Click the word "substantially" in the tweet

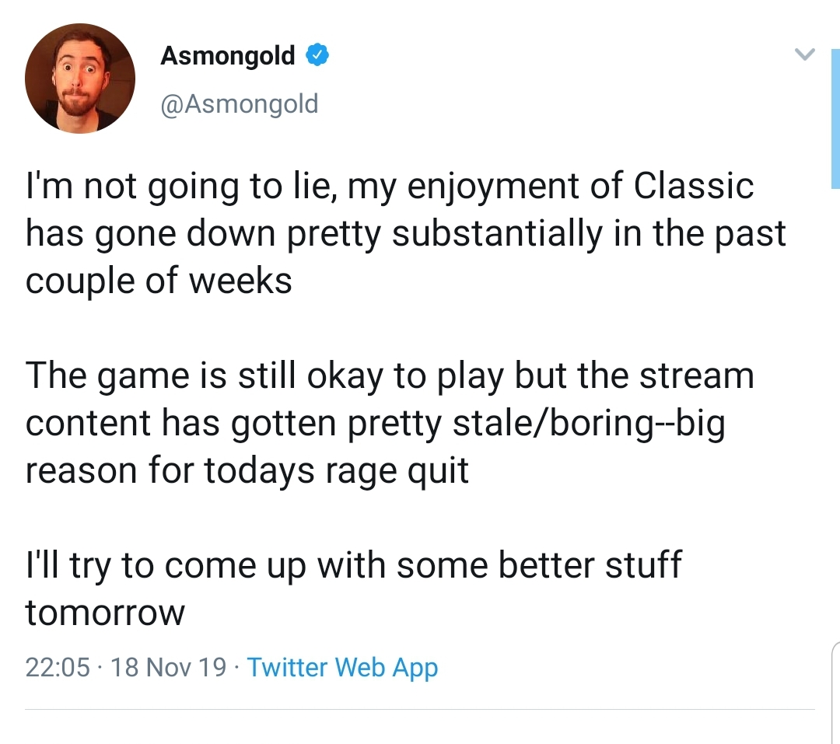pyautogui.click(x=497, y=233)
